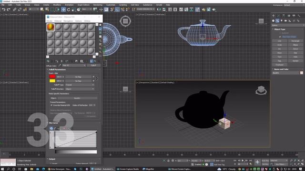Toggle Start New Shape checkbox
Screen dimensions: 305x171
[x=280, y=37]
